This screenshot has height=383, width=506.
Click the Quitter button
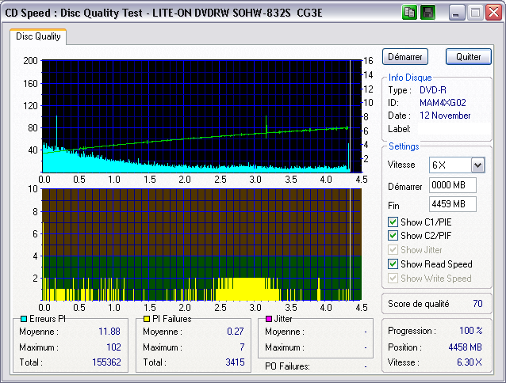[x=468, y=57]
